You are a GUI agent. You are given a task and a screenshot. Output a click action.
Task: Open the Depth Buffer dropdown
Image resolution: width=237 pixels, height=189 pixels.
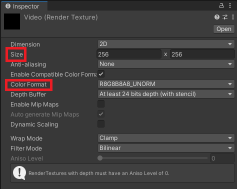(x=166, y=94)
